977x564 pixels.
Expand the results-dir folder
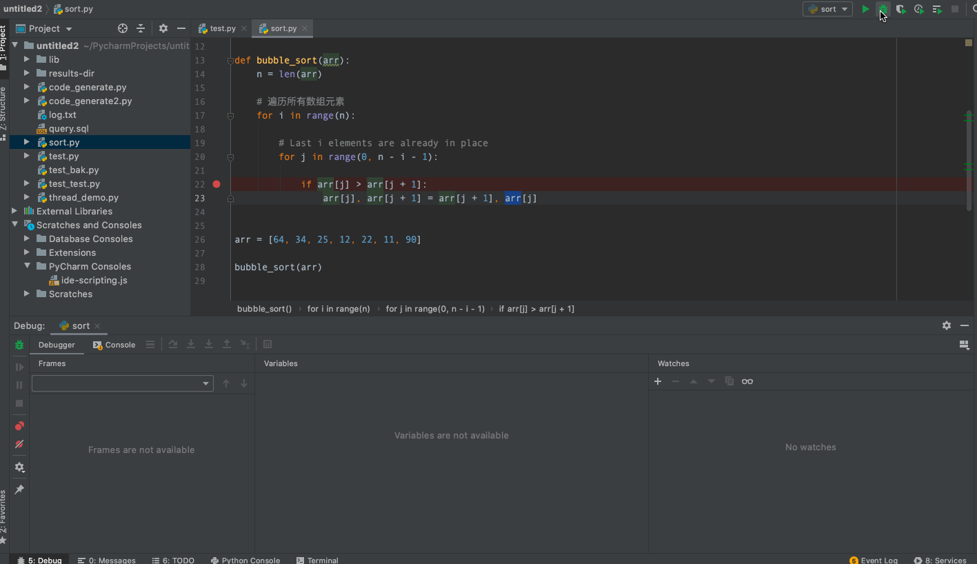click(27, 73)
